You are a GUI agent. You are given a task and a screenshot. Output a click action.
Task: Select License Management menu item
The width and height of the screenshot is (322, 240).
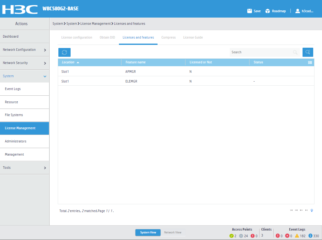point(24,128)
